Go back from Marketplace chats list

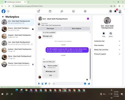[x=3, y=17]
